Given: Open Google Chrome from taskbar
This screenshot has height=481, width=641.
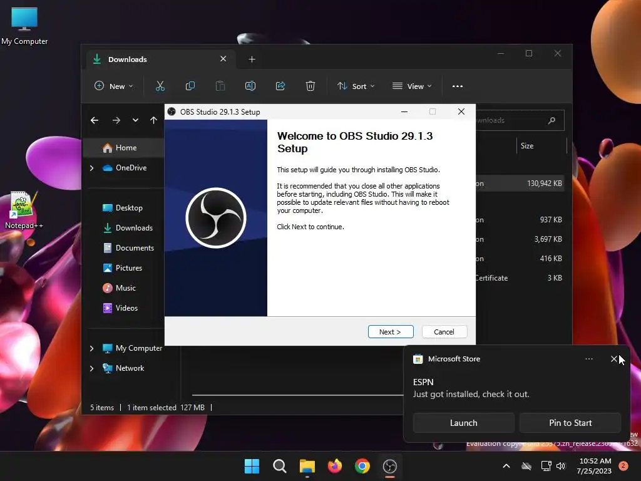Looking at the screenshot, I should pyautogui.click(x=362, y=466).
